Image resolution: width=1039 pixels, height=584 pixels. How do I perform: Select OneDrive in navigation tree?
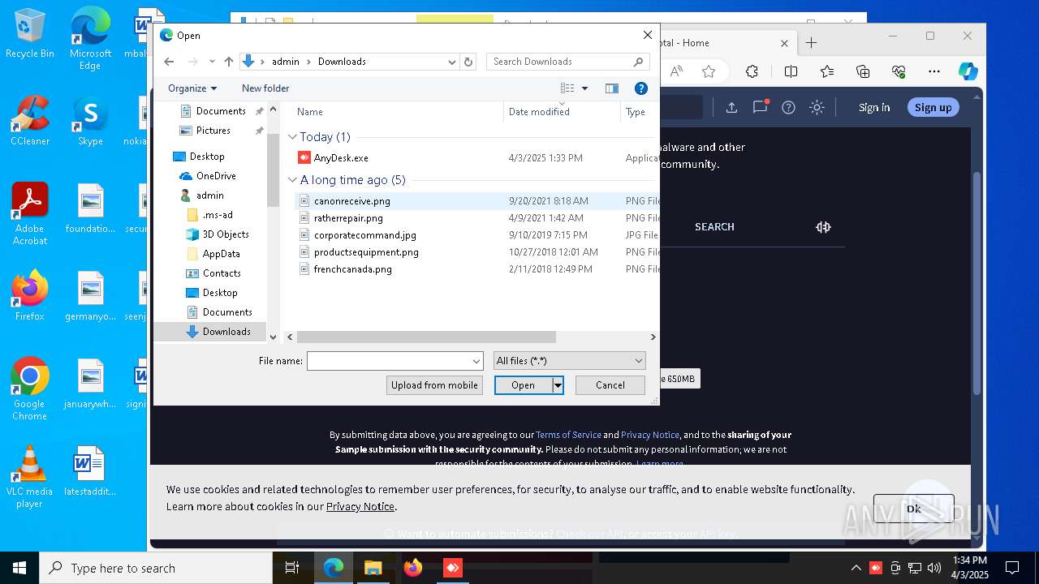216,176
